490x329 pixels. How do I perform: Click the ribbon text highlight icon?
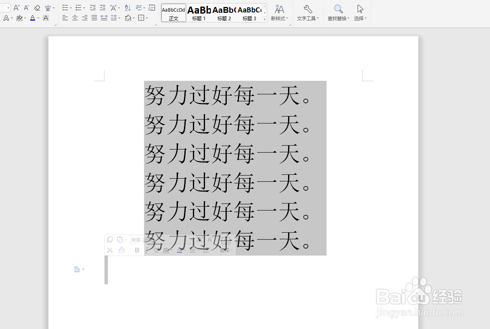19,18
